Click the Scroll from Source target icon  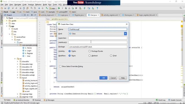[x=25, y=15]
